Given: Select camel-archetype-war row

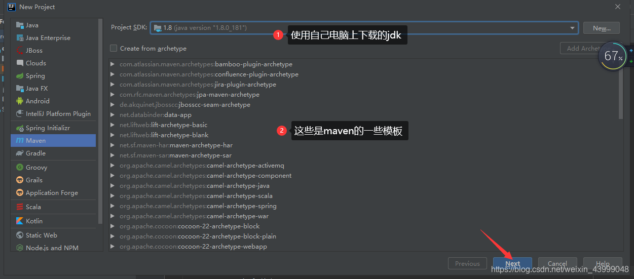Looking at the screenshot, I should (364, 216).
